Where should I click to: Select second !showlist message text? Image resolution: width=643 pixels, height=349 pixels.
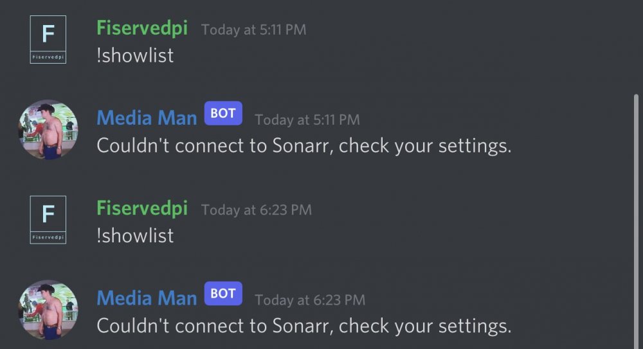point(135,236)
